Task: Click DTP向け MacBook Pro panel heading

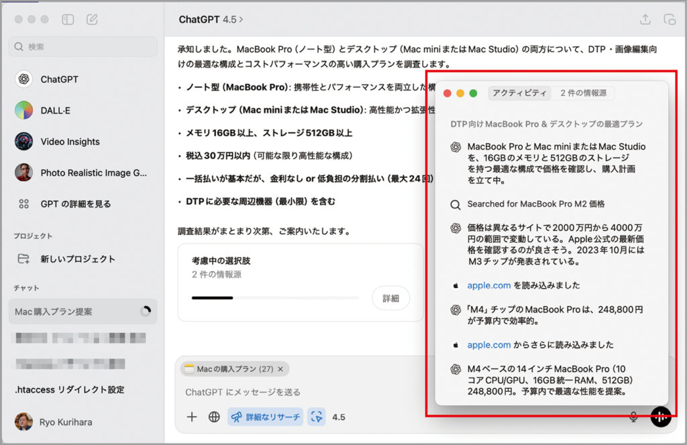Action: (x=546, y=124)
